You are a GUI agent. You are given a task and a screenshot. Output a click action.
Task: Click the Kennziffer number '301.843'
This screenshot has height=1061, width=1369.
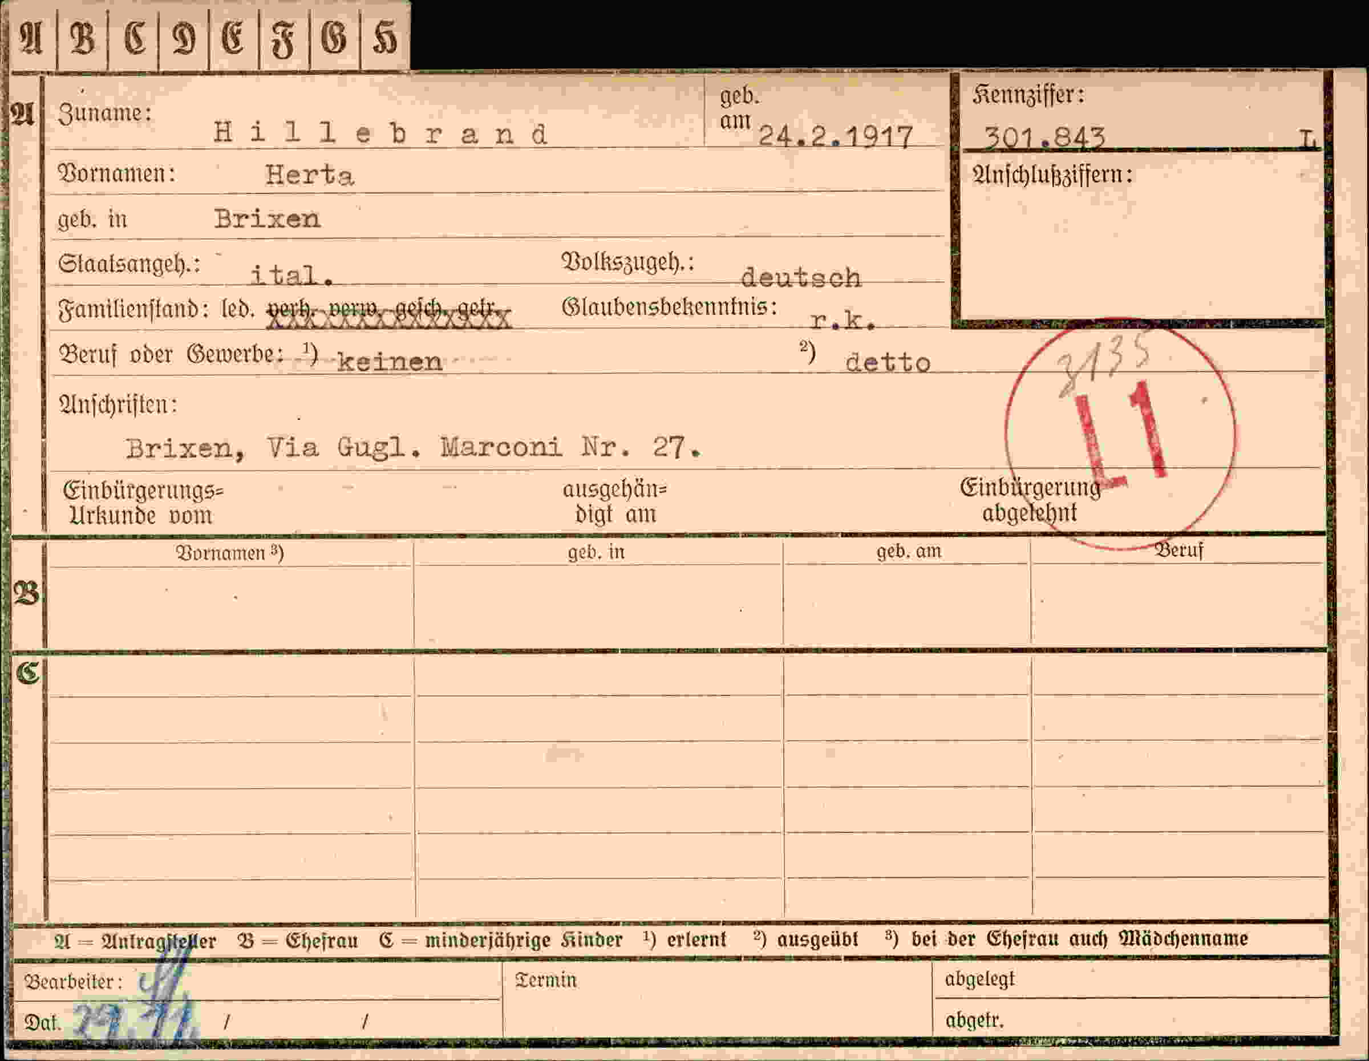click(x=1044, y=137)
